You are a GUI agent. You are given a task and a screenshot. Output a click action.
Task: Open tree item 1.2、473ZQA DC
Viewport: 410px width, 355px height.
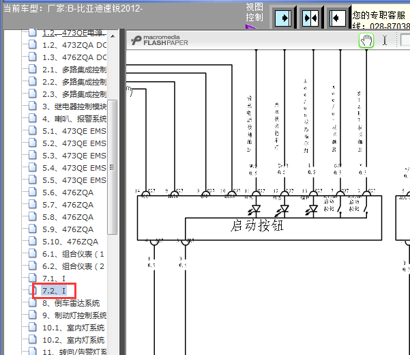click(74, 45)
